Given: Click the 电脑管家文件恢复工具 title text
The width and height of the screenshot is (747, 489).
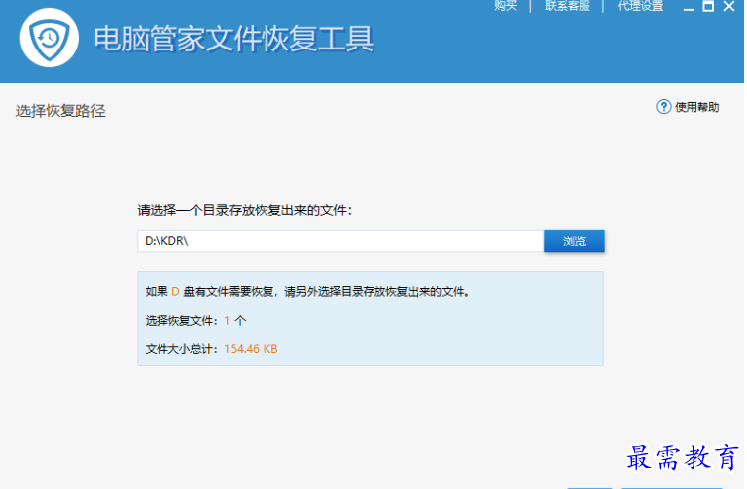Looking at the screenshot, I should coord(234,39).
